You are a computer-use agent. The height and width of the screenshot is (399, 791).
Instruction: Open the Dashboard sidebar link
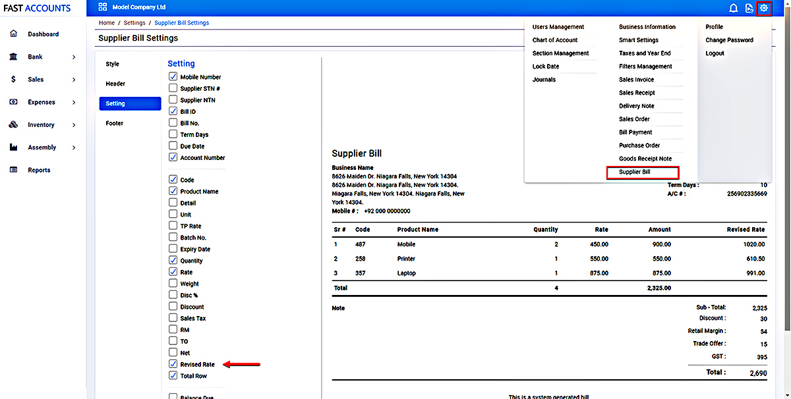tap(43, 34)
